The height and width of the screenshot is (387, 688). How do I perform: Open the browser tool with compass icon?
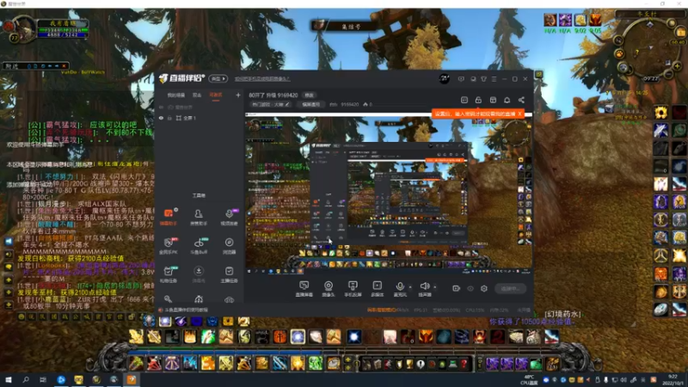point(229,245)
